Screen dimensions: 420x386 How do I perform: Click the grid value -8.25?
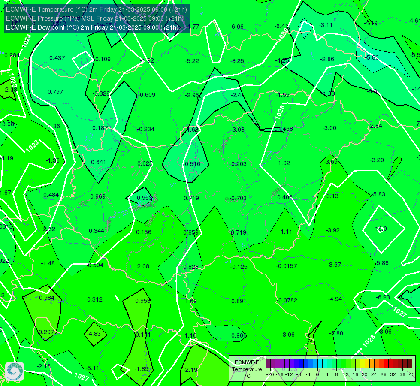tap(237, 61)
